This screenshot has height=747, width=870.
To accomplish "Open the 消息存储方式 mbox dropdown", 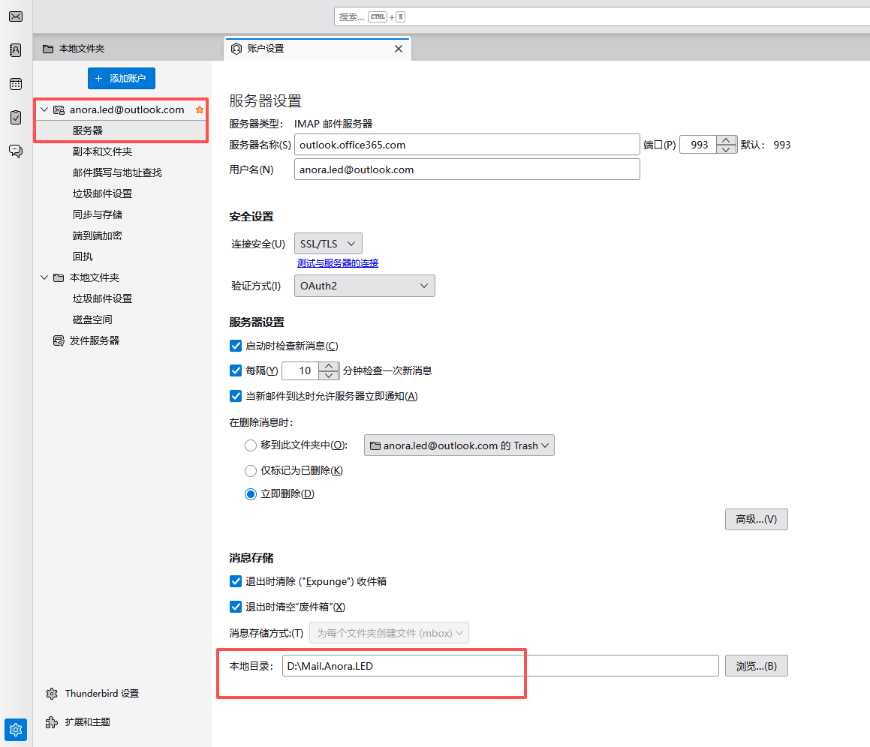I will pyautogui.click(x=389, y=633).
